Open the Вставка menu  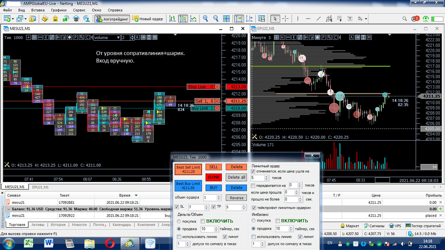point(38,10)
